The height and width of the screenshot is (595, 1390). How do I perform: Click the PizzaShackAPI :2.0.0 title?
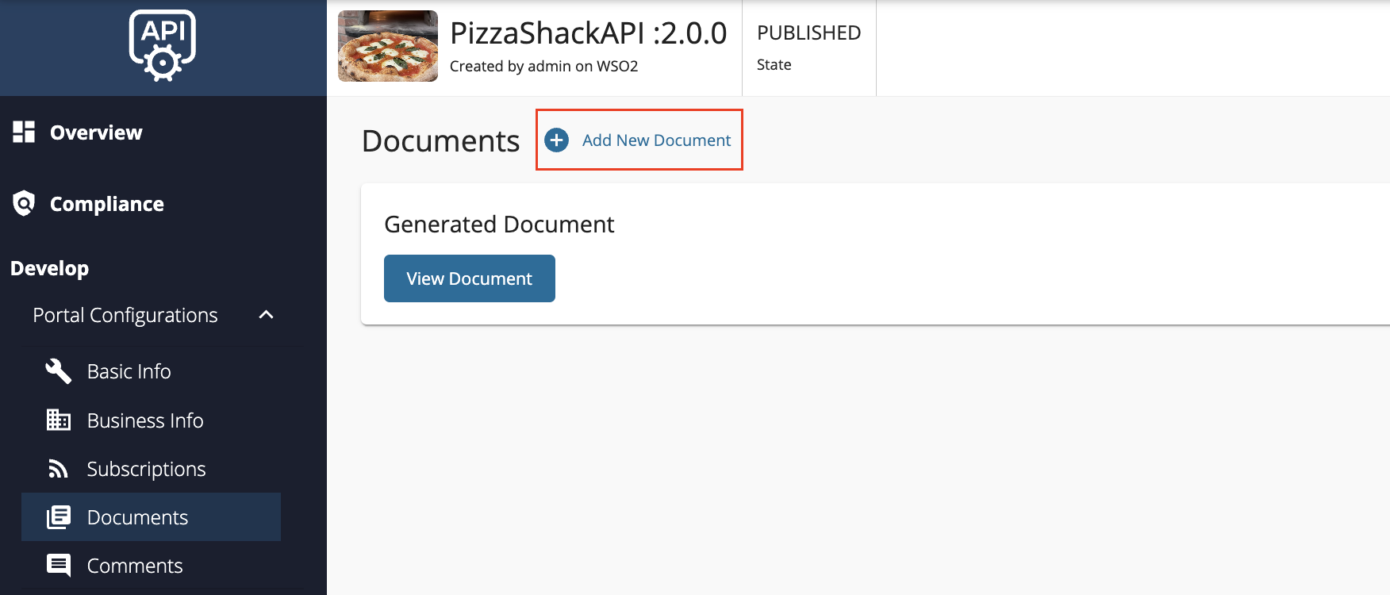(x=588, y=33)
